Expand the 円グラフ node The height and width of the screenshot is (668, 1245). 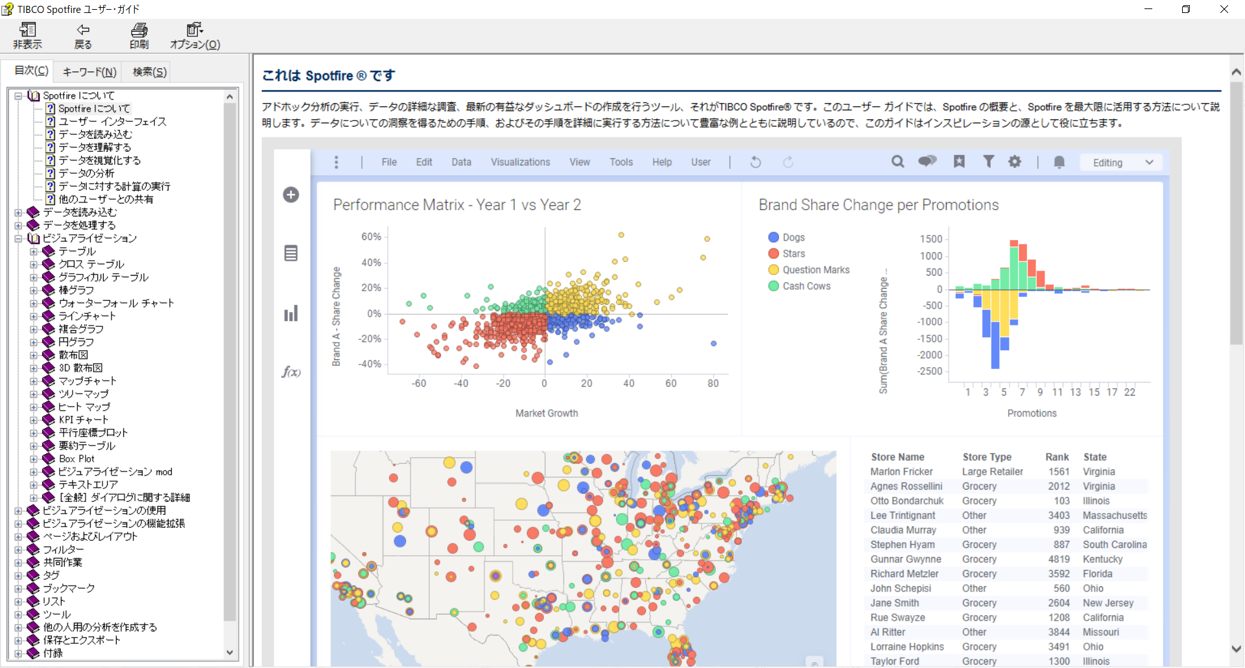[34, 342]
